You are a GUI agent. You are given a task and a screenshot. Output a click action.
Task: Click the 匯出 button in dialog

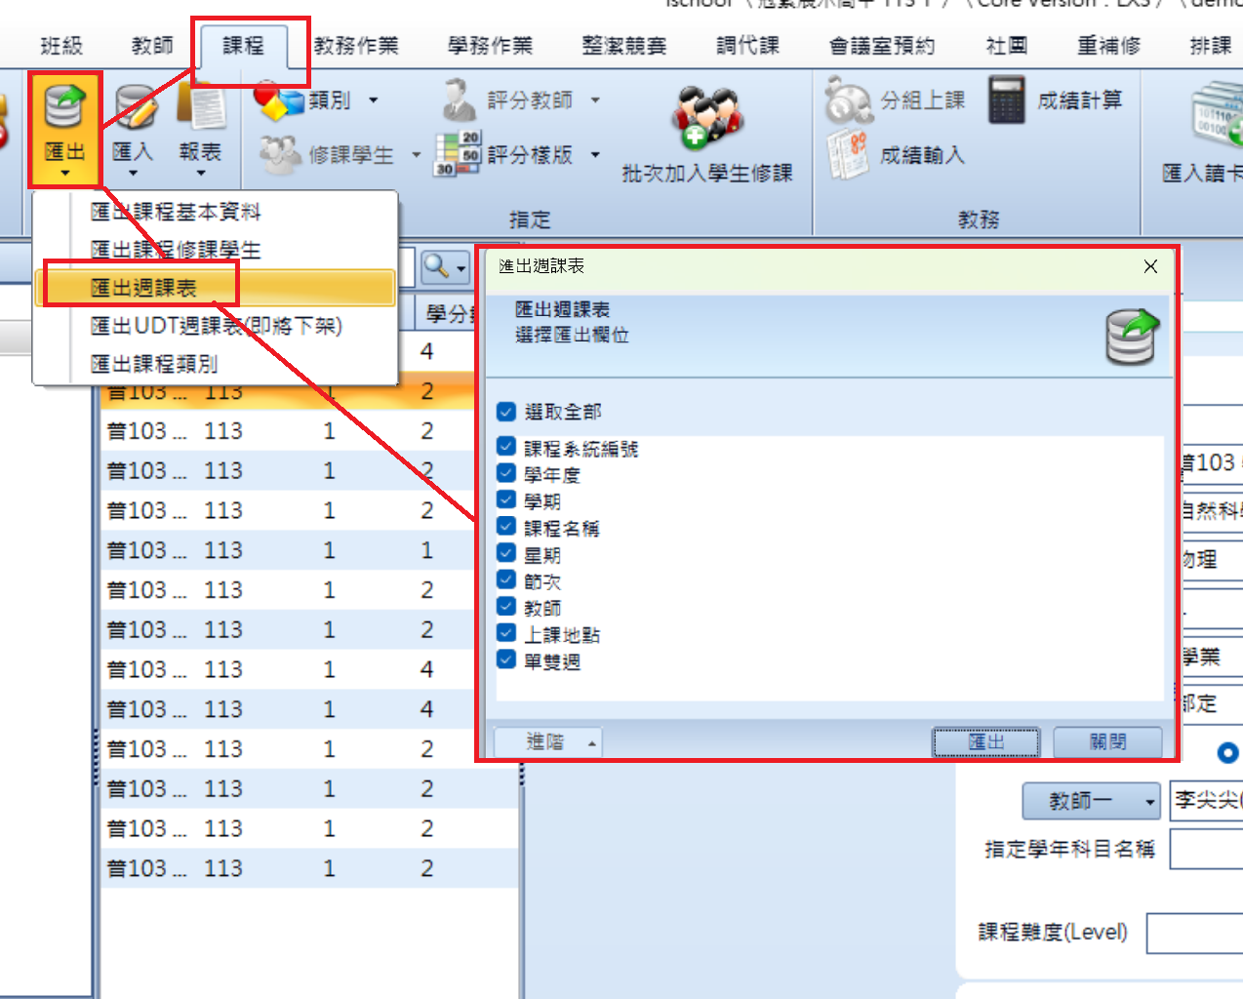pyautogui.click(x=985, y=742)
